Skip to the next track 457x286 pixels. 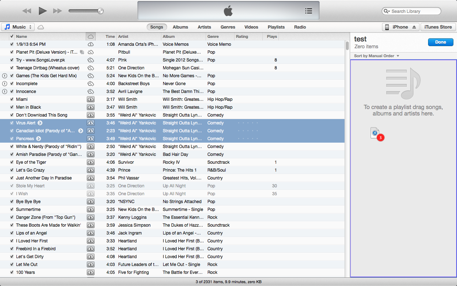[x=57, y=11]
